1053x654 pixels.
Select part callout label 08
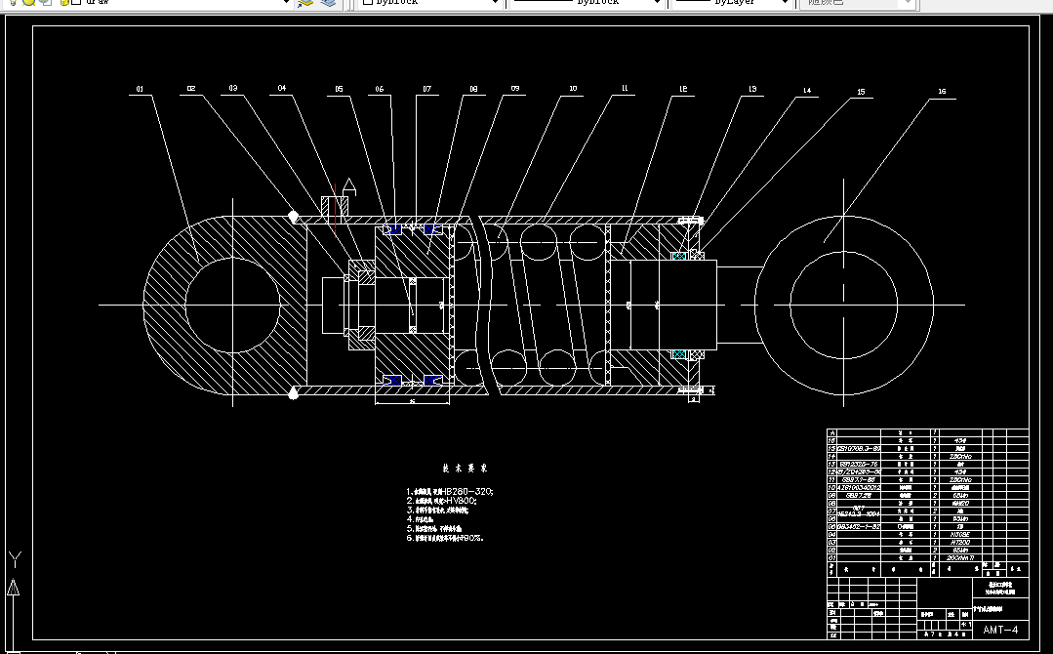coord(474,89)
